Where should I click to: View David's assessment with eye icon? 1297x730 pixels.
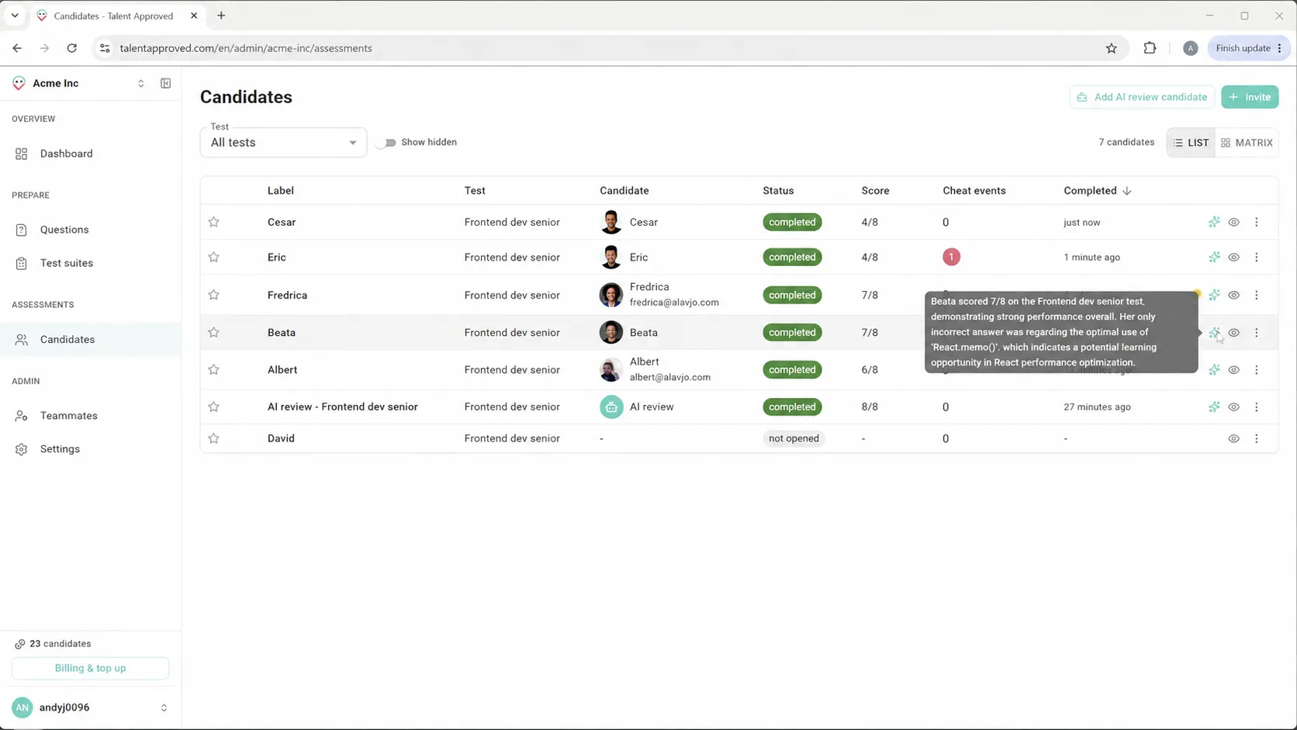tap(1233, 438)
